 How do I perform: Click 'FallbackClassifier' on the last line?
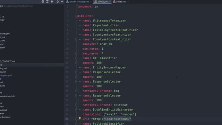click(109, 124)
